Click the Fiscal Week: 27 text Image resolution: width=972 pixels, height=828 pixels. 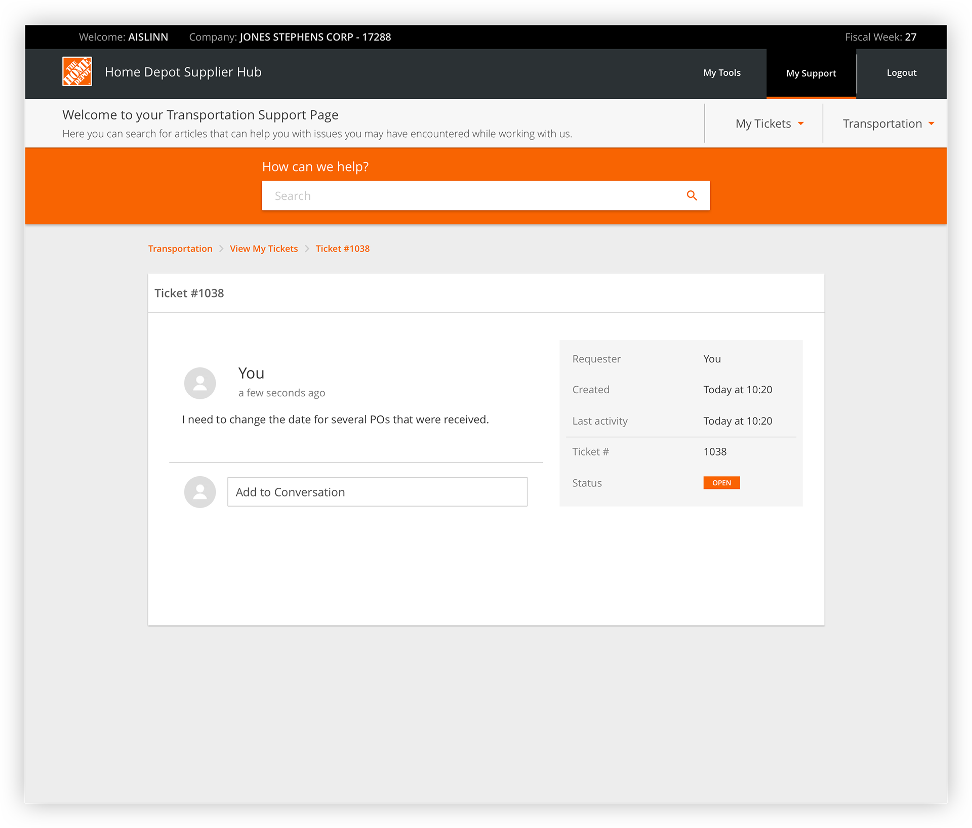pos(880,37)
